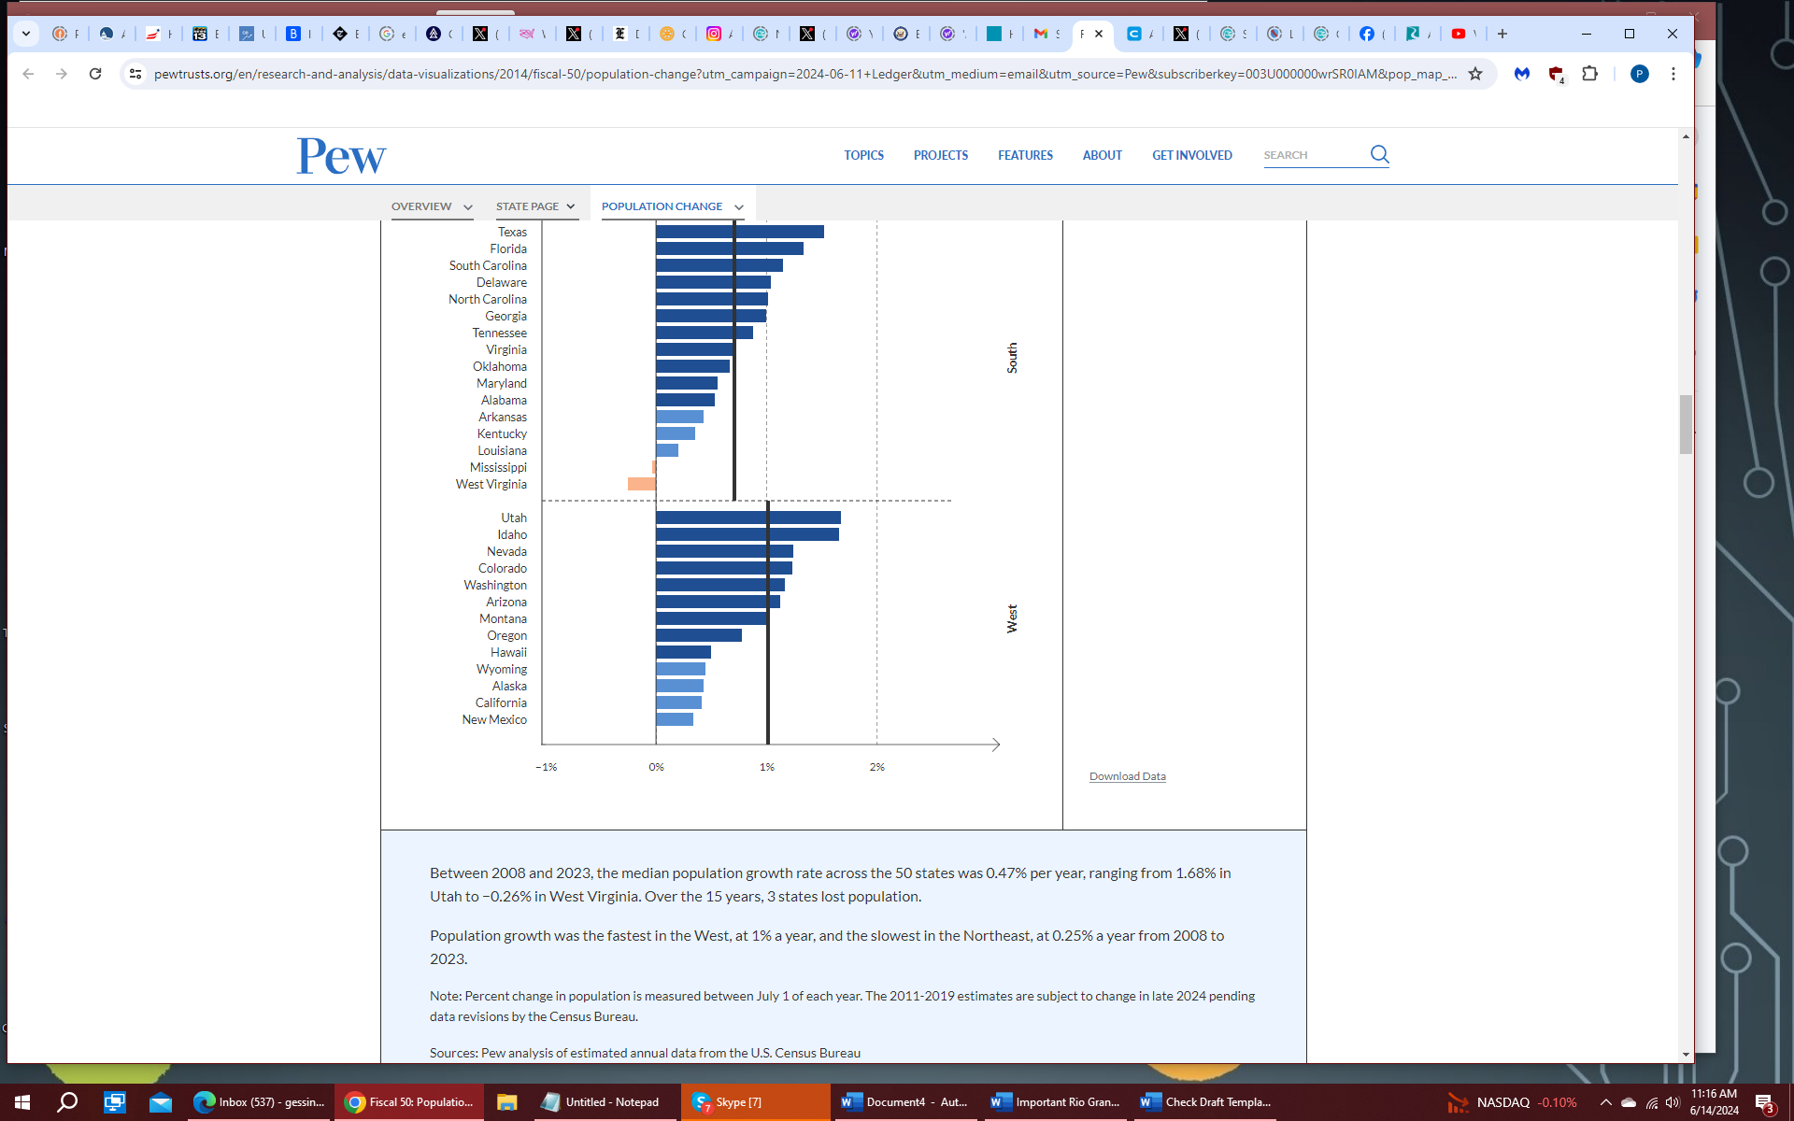Open the Chrome extensions puzzle icon
Image resolution: width=1794 pixels, height=1121 pixels.
[1589, 74]
